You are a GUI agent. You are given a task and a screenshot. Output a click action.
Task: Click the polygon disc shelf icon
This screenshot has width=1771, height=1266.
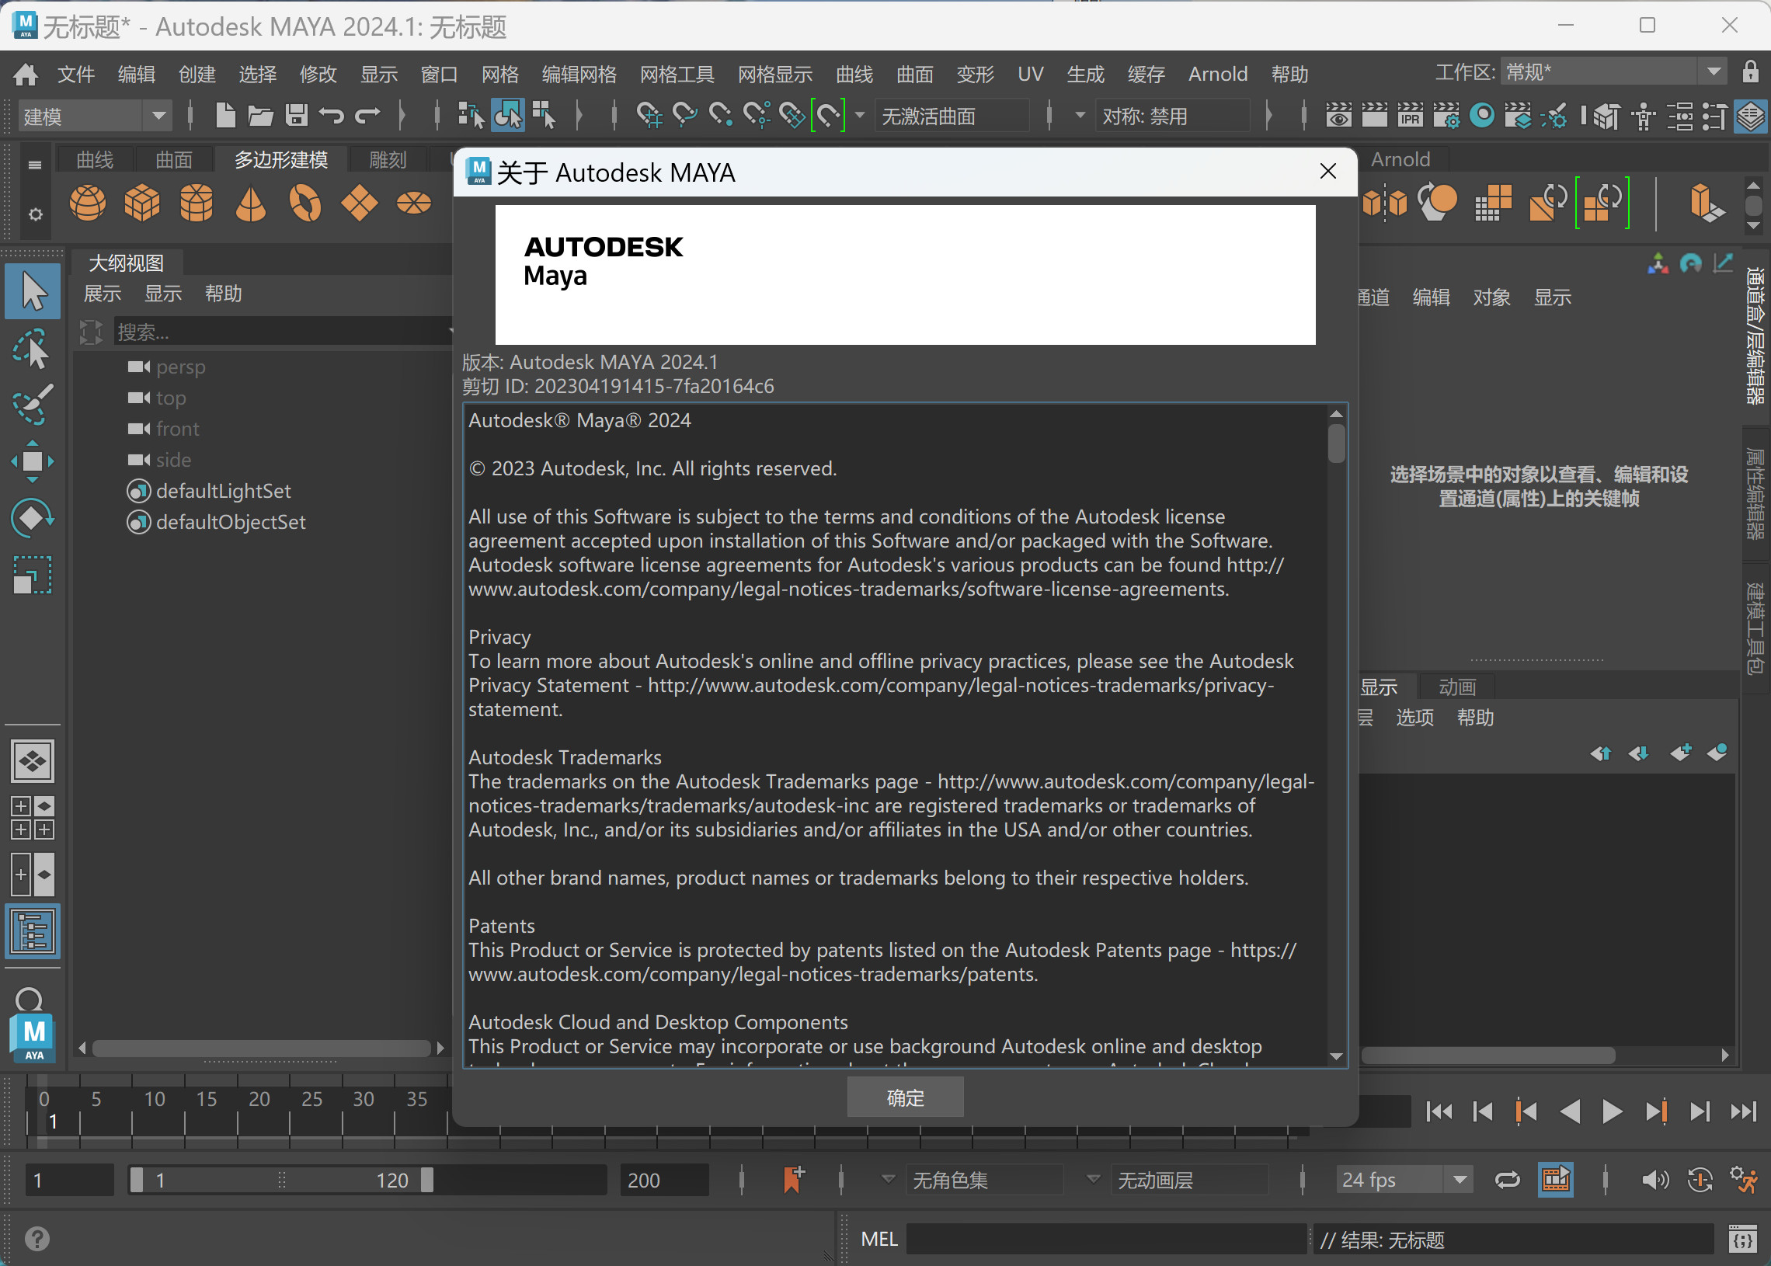[414, 203]
